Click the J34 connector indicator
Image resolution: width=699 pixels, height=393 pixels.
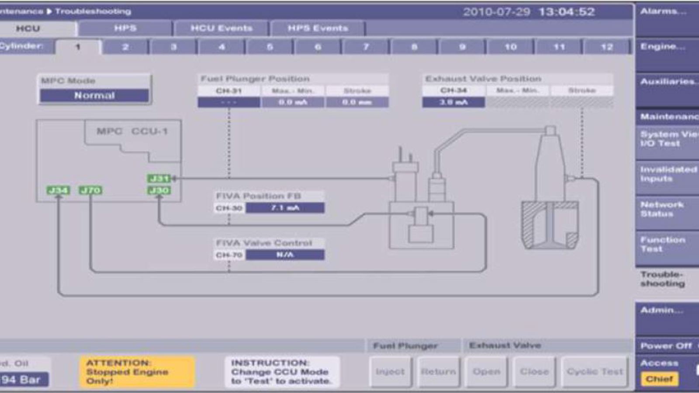58,191
